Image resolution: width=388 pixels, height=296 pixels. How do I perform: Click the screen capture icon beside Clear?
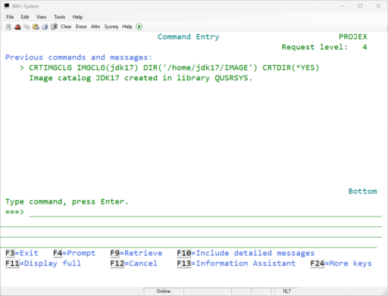coord(54,26)
